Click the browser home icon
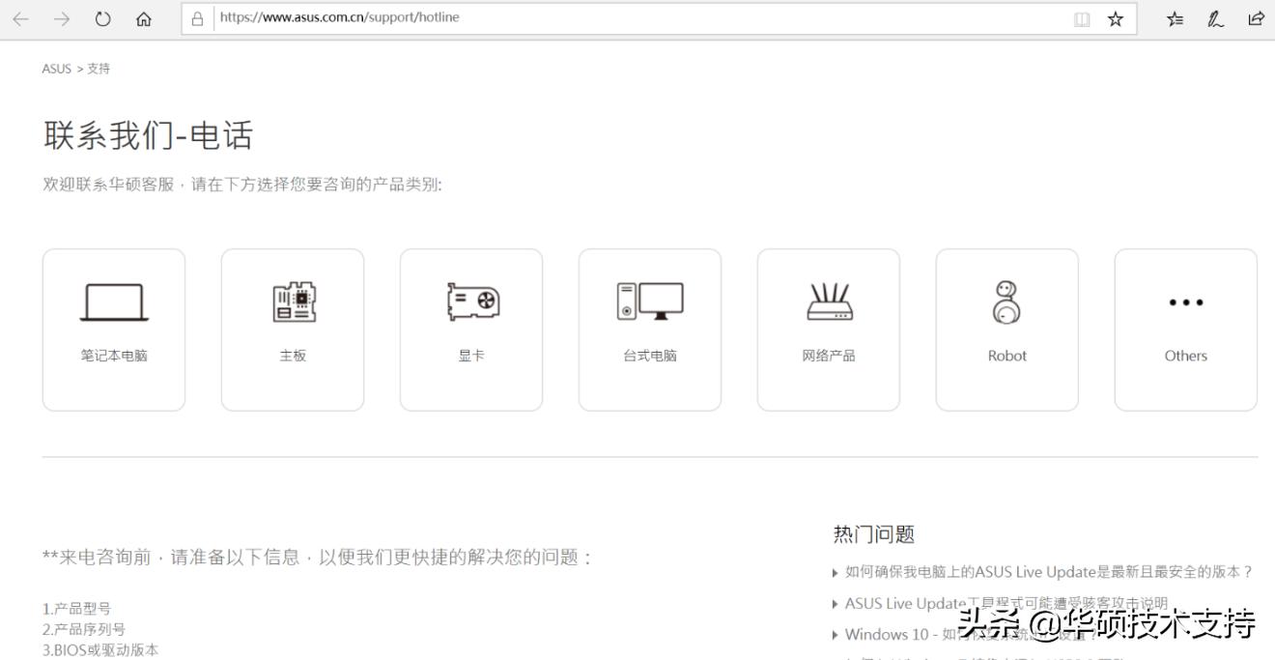 [x=143, y=17]
